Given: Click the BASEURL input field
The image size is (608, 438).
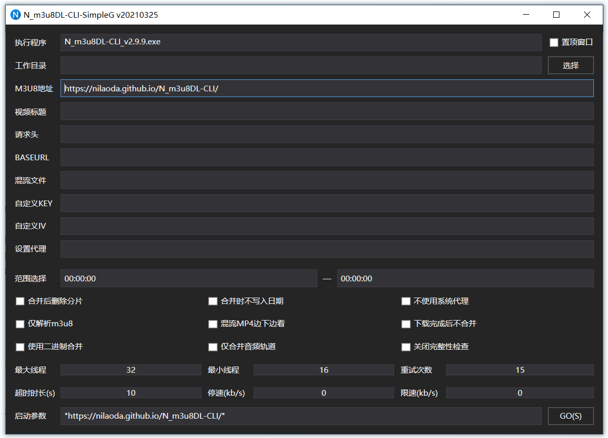Looking at the screenshot, I should click(327, 157).
